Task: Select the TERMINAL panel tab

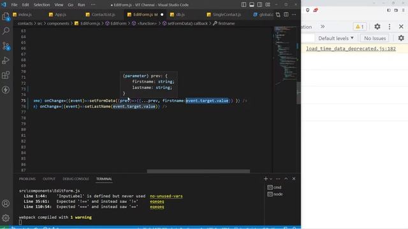Action: 104,179
